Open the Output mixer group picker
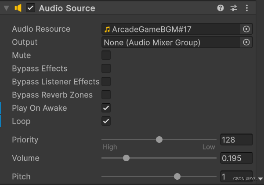264x185 pixels. (246, 42)
